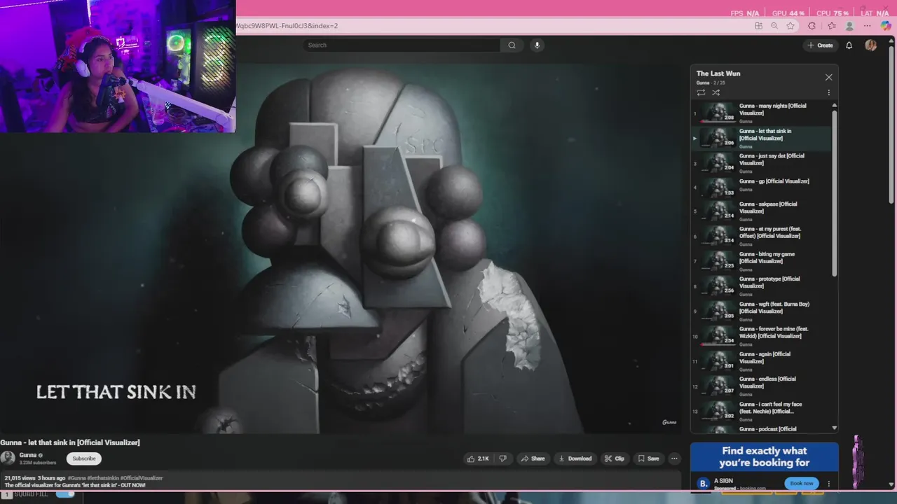Viewport: 897px width, 504px height.
Task: Download the video
Action: click(x=575, y=458)
